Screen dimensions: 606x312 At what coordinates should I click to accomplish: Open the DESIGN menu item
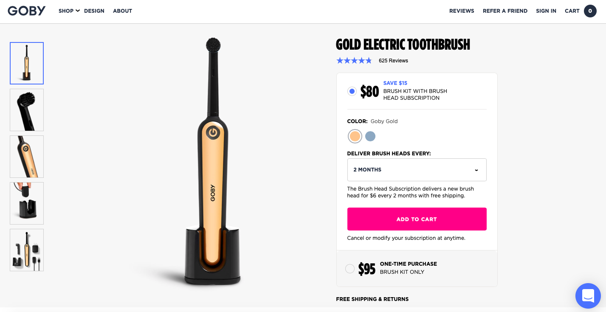(x=94, y=11)
